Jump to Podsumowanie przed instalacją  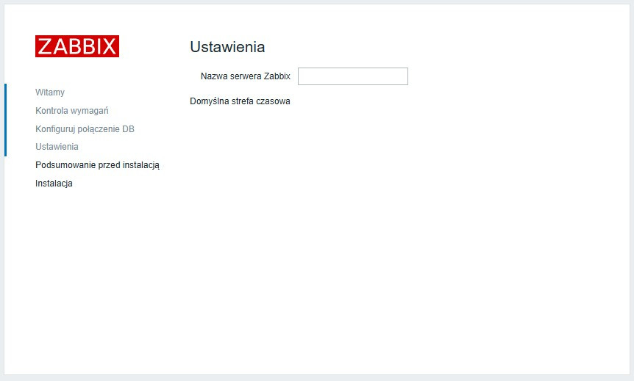pyautogui.click(x=97, y=165)
